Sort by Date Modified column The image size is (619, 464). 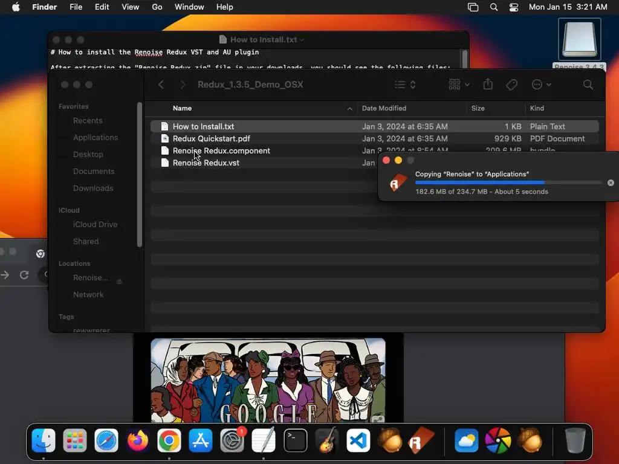384,108
